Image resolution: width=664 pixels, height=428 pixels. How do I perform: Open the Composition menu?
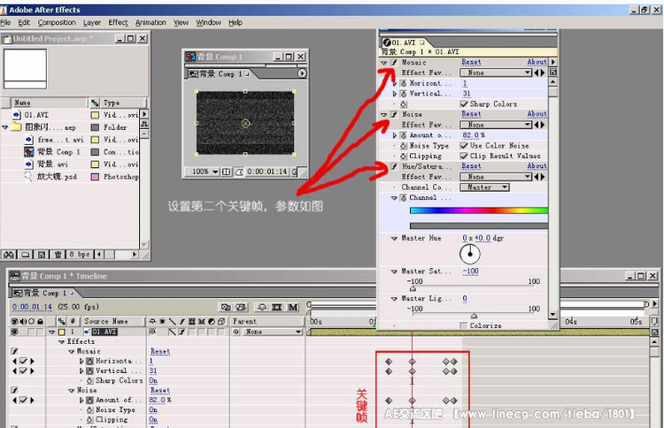click(57, 22)
